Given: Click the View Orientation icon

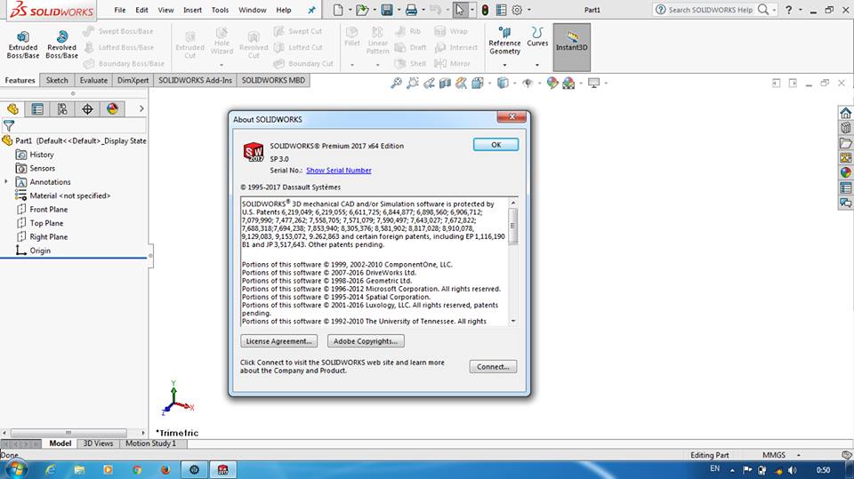Looking at the screenshot, I should (478, 83).
